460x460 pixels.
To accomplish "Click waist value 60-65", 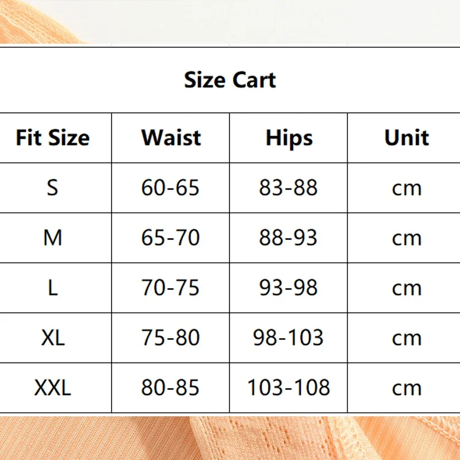I will click(170, 188).
